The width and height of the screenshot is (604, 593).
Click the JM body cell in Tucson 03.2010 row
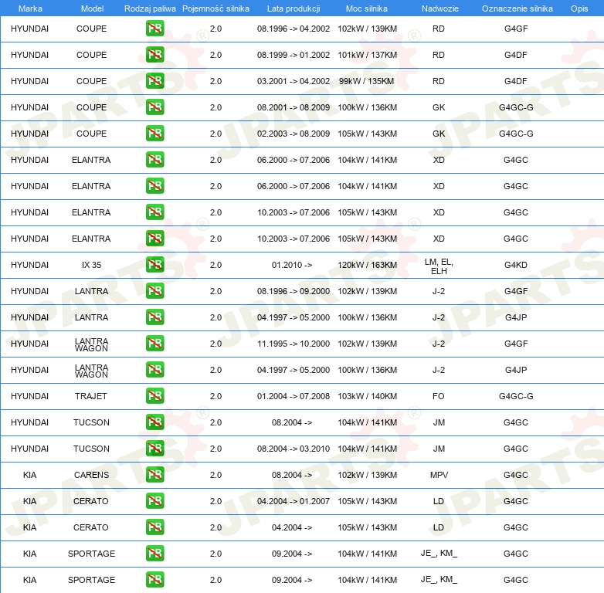coord(439,449)
